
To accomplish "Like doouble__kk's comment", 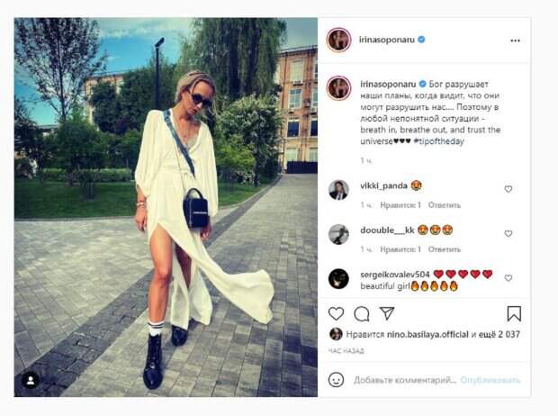I will point(508,233).
